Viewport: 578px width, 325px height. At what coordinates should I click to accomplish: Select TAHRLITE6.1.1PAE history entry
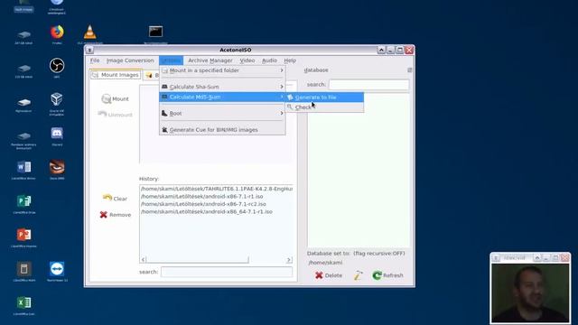point(217,189)
